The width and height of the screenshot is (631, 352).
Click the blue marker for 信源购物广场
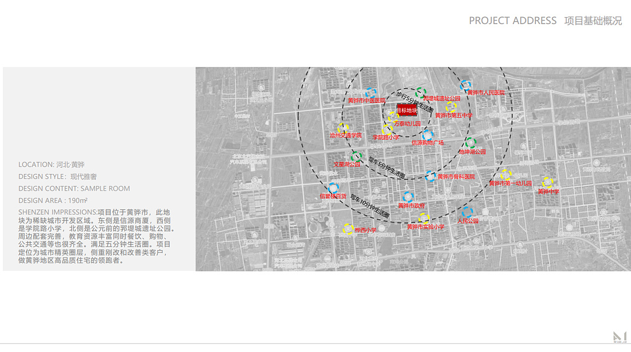tap(427, 135)
